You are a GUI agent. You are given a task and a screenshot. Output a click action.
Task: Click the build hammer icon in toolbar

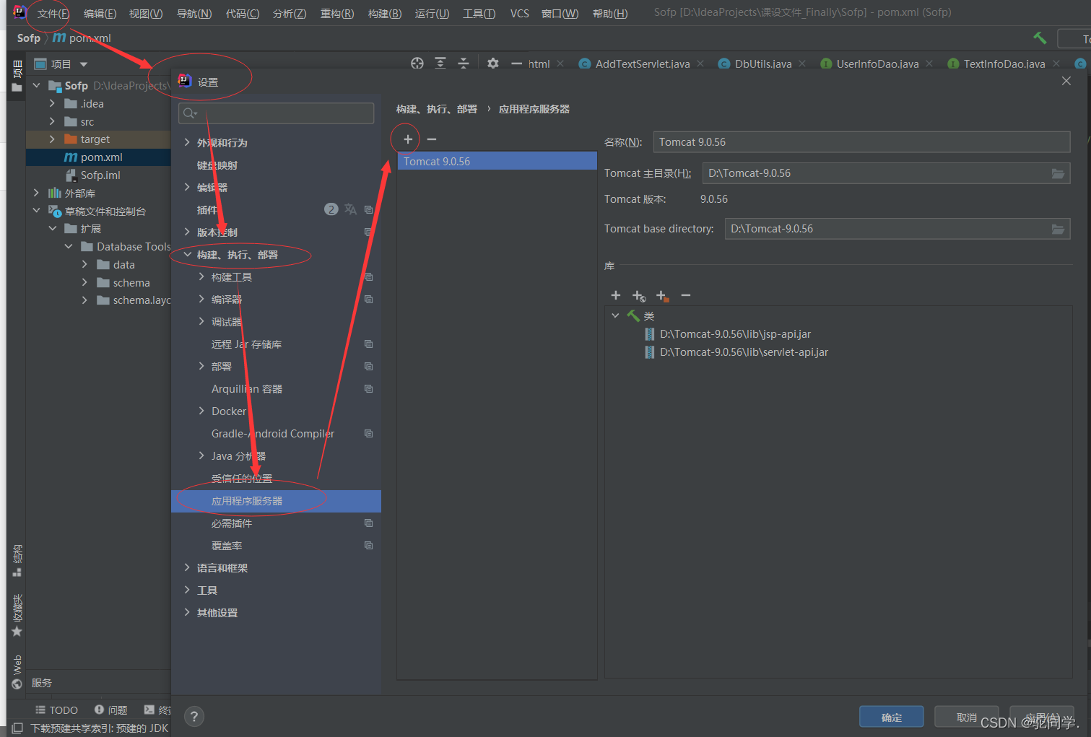[1040, 38]
